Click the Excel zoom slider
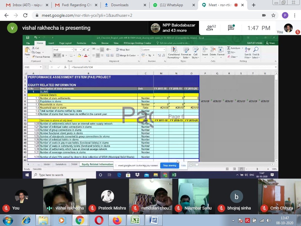301x226 pixels. [x=257, y=169]
